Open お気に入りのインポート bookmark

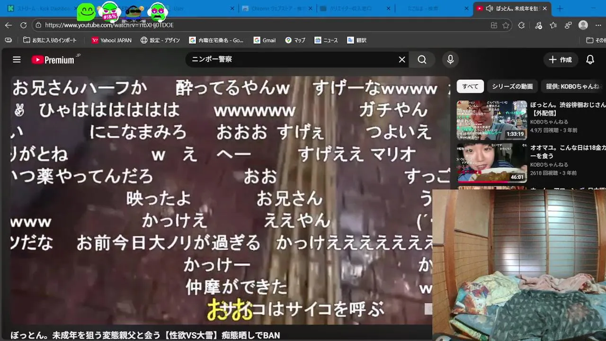click(x=50, y=40)
